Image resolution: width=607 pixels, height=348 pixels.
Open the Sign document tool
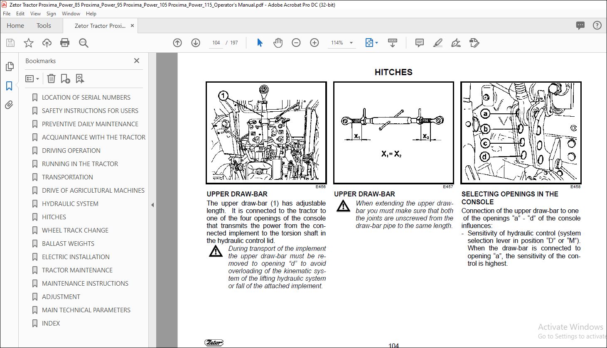456,43
